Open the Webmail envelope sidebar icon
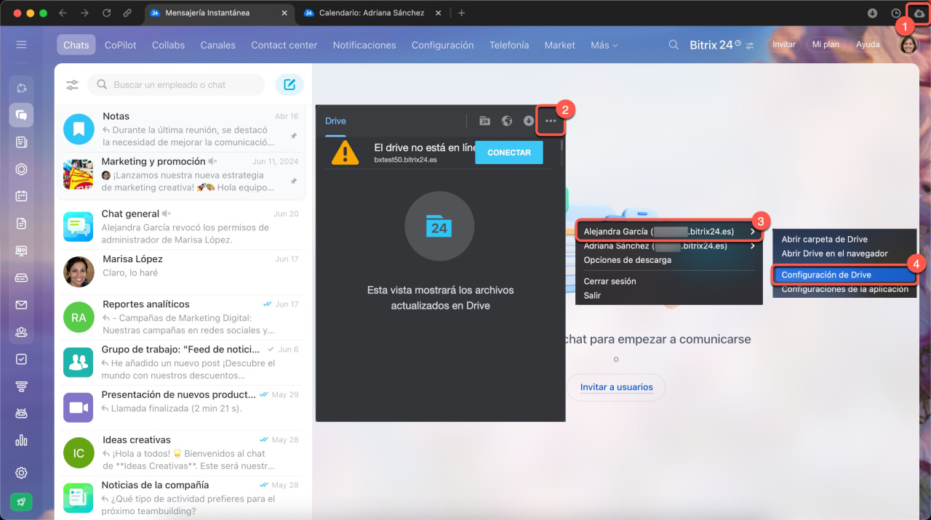The width and height of the screenshot is (931, 520). tap(21, 305)
